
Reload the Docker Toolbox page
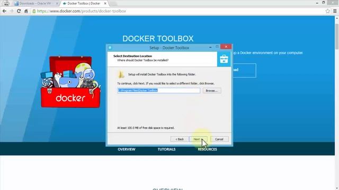(x=19, y=11)
